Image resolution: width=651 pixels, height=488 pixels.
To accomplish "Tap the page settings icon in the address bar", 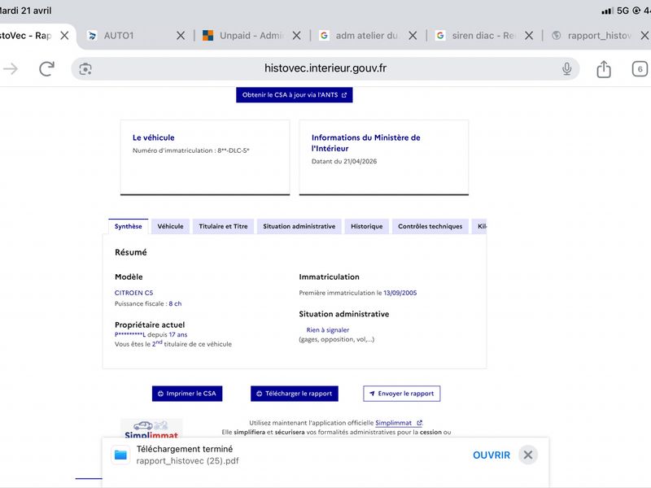I will point(85,69).
